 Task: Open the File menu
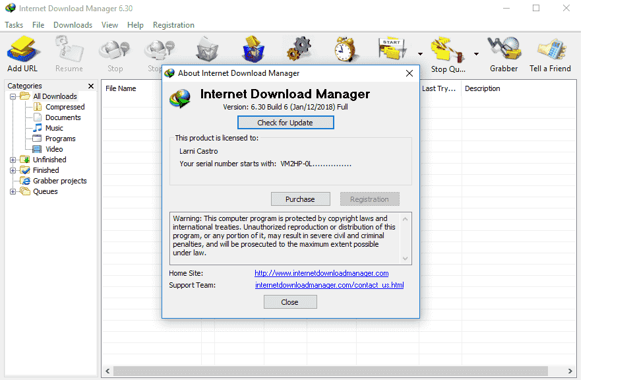(38, 25)
